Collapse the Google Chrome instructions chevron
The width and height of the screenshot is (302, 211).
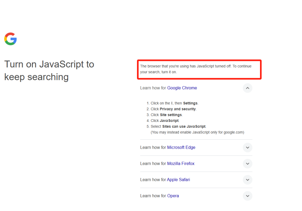(x=247, y=88)
